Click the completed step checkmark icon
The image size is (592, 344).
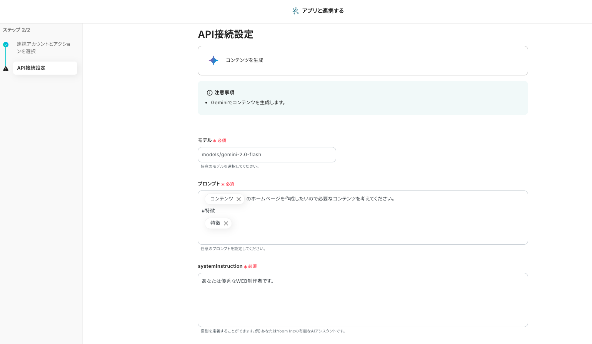coord(6,45)
